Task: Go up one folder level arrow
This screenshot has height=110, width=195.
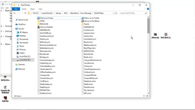Action: pyautogui.click(x=25, y=13)
